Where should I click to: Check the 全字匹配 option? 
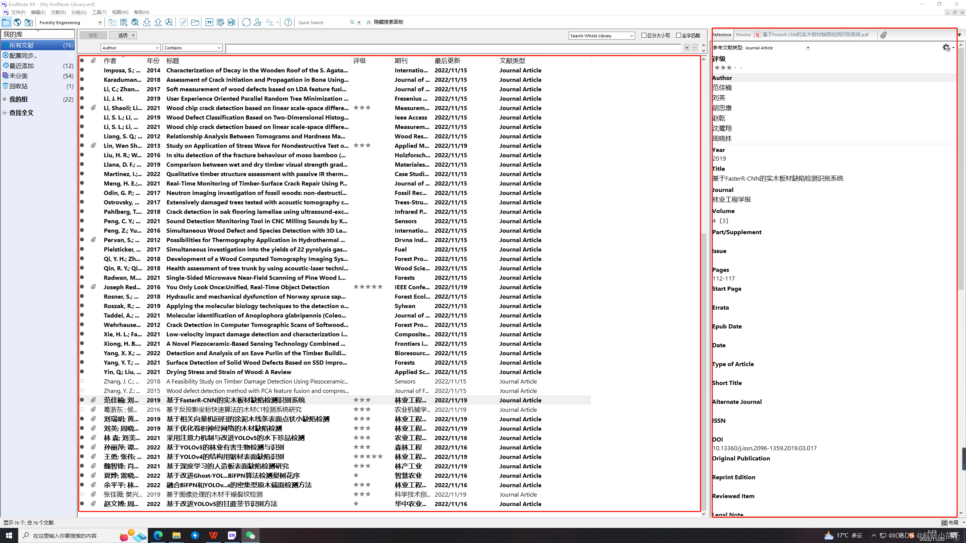coord(678,35)
